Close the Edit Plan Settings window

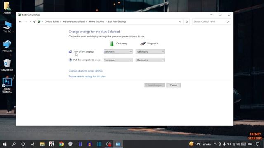tap(229, 15)
